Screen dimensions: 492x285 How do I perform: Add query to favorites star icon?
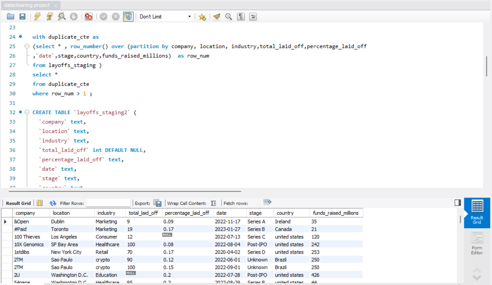click(x=202, y=17)
